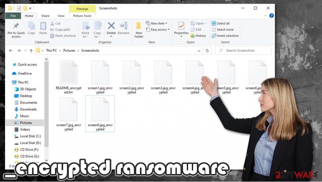This screenshot has height=182, width=322.
Task: Select This PC in navigation pane
Action: pos(20,82)
